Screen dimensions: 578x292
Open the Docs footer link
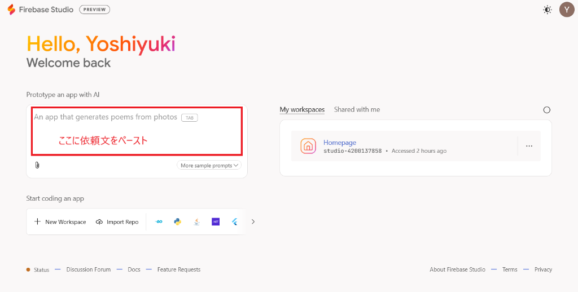(x=134, y=269)
